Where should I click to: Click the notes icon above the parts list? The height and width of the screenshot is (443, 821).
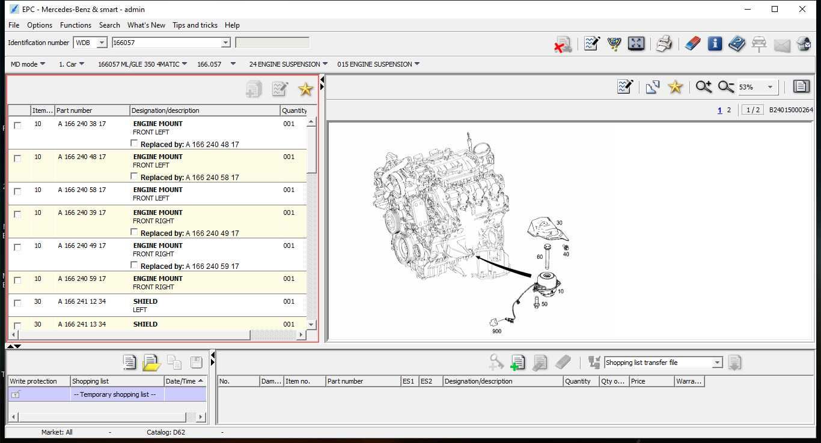[279, 89]
